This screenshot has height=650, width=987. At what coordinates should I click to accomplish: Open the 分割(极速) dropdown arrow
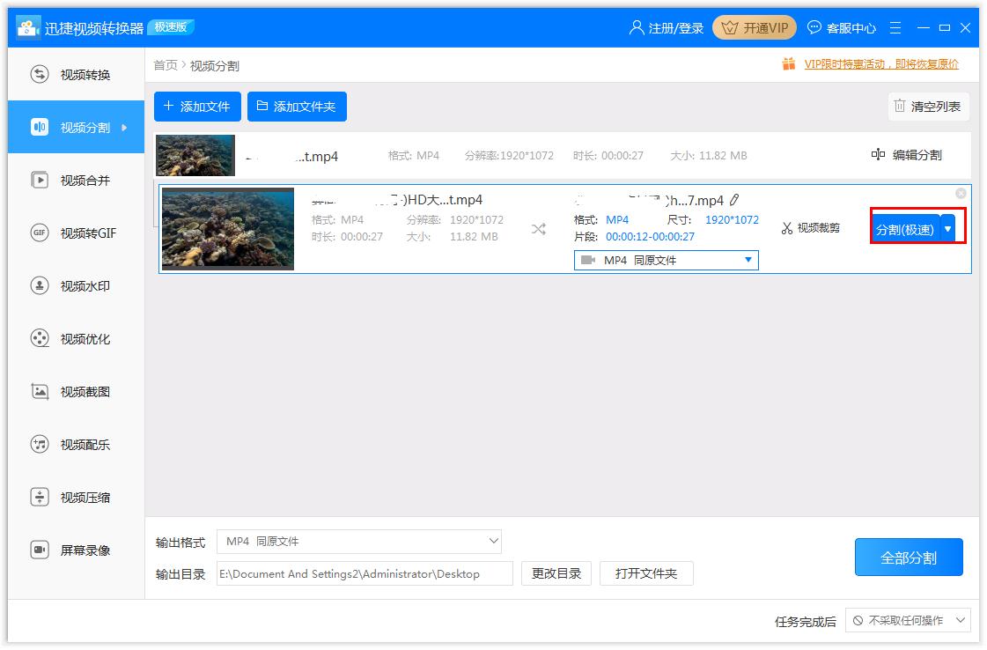pos(948,226)
